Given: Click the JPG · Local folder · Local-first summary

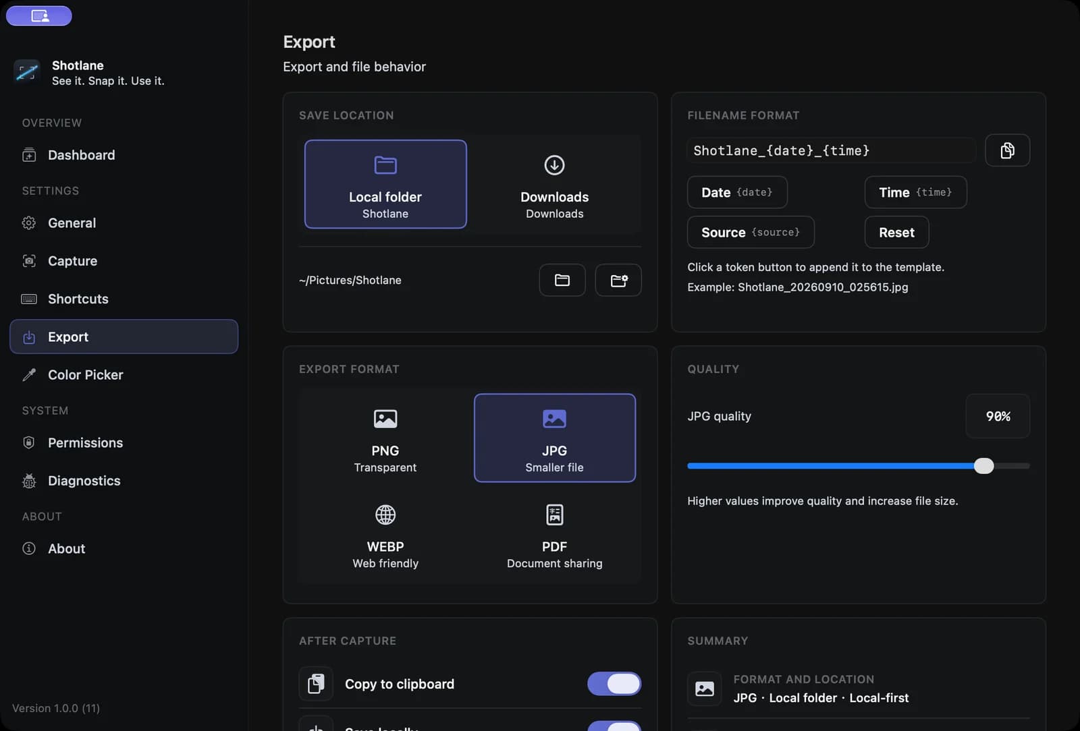Looking at the screenshot, I should (x=821, y=698).
